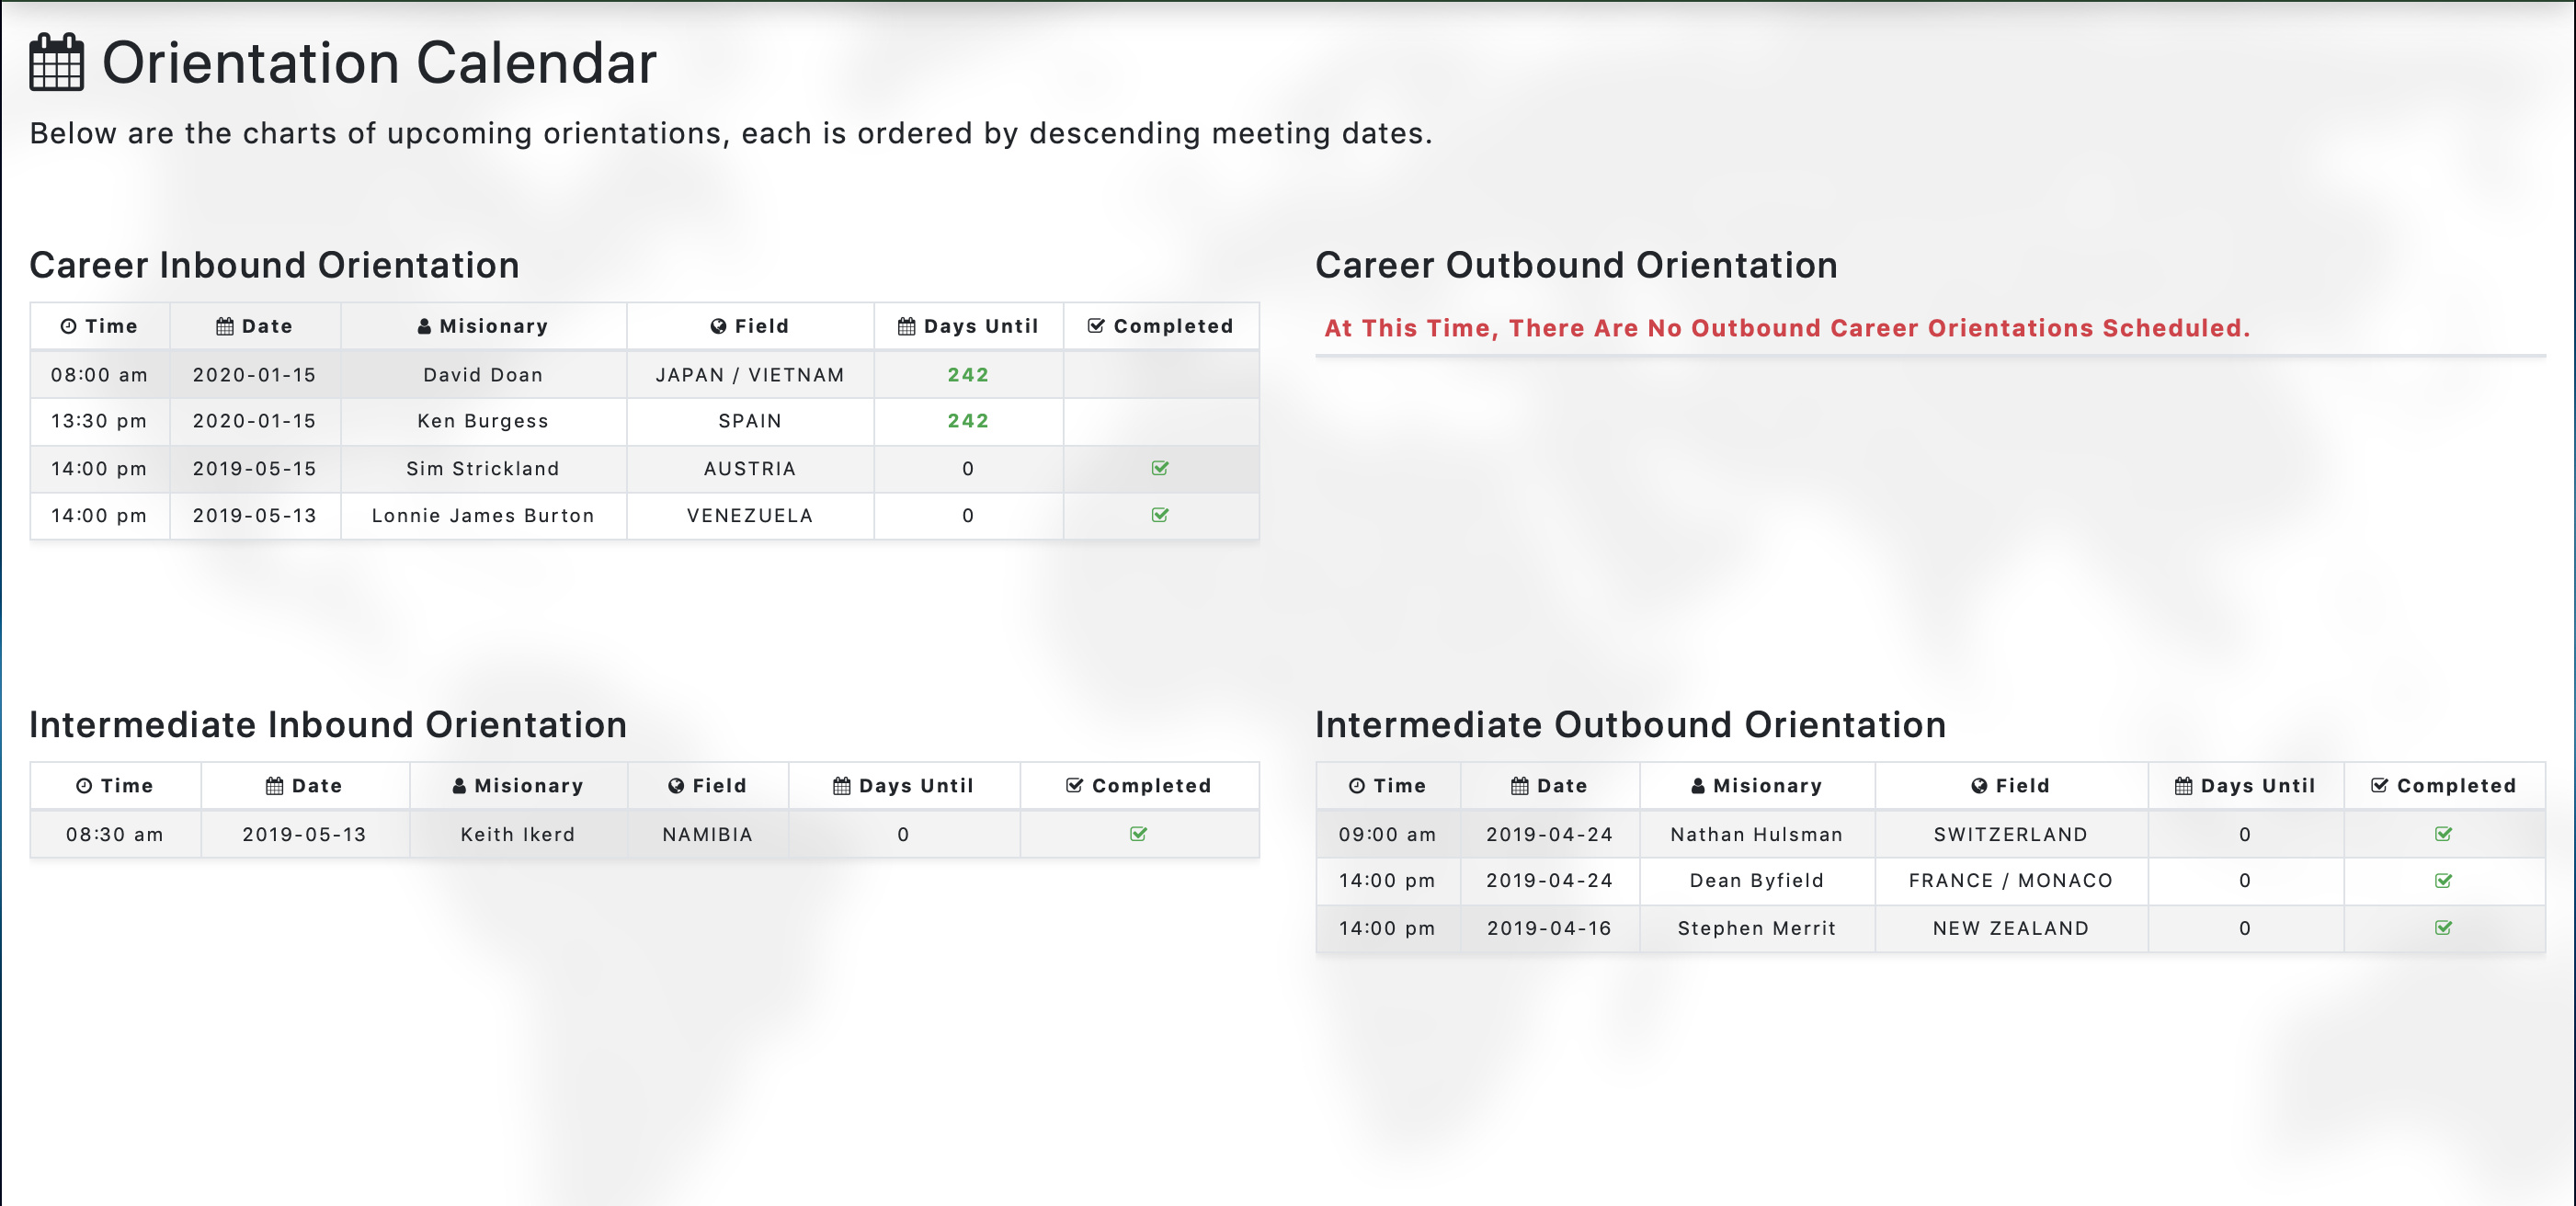Toggle completed checkmark for Stephen Merrit
Viewport: 2576px width, 1206px height.
point(2443,928)
